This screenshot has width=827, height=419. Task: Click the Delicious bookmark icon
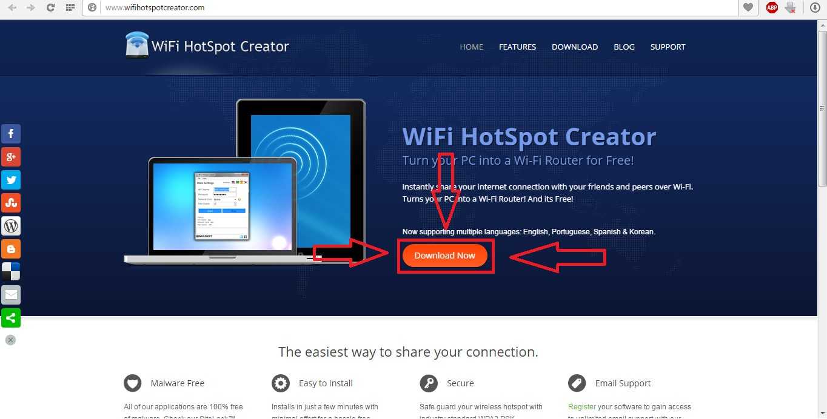tap(11, 272)
